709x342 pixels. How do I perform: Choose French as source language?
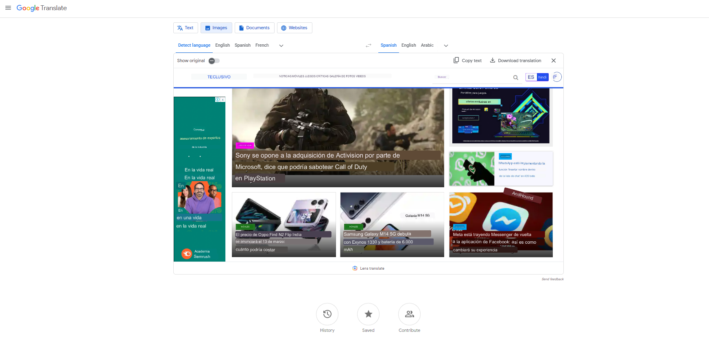click(x=262, y=45)
